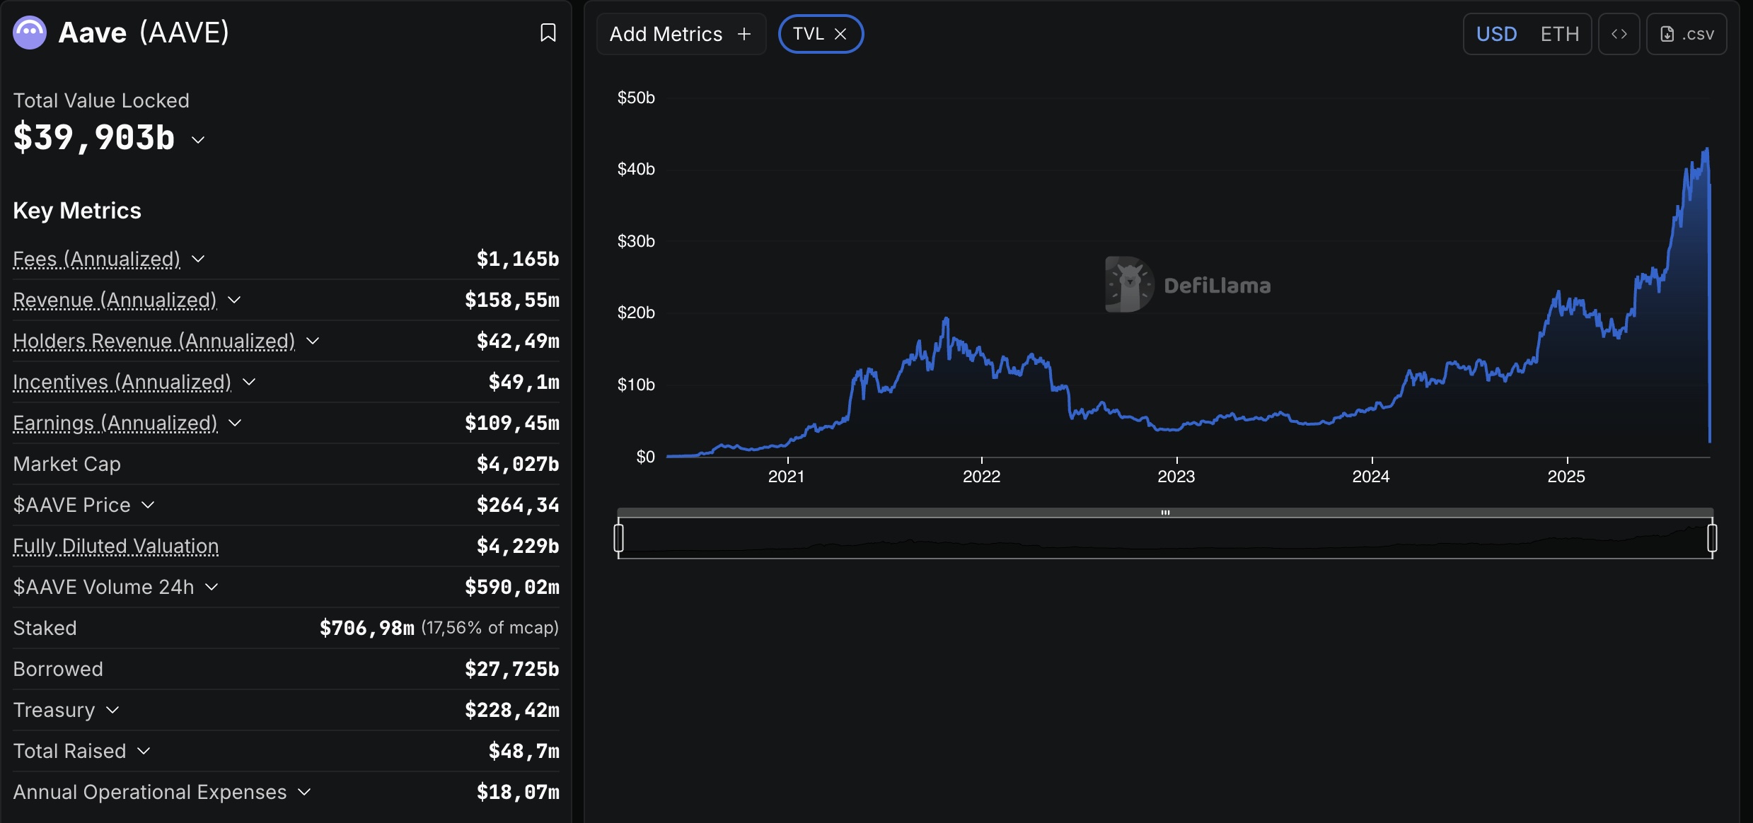Click the left handle of time range slider
Image resolution: width=1753 pixels, height=823 pixels.
[619, 538]
